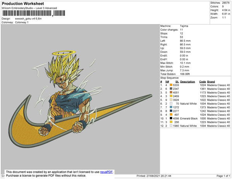232x179 pixels.
Task: Select thread code "1361"
Action: coord(203,89)
